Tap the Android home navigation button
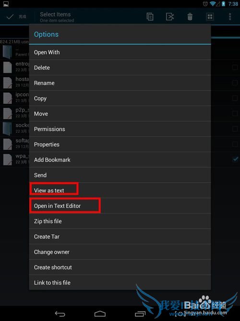The image size is (240, 321). point(100,313)
